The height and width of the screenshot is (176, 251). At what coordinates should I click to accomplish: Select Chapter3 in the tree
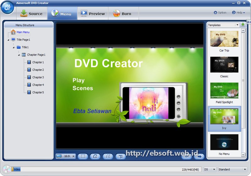coord(38,77)
